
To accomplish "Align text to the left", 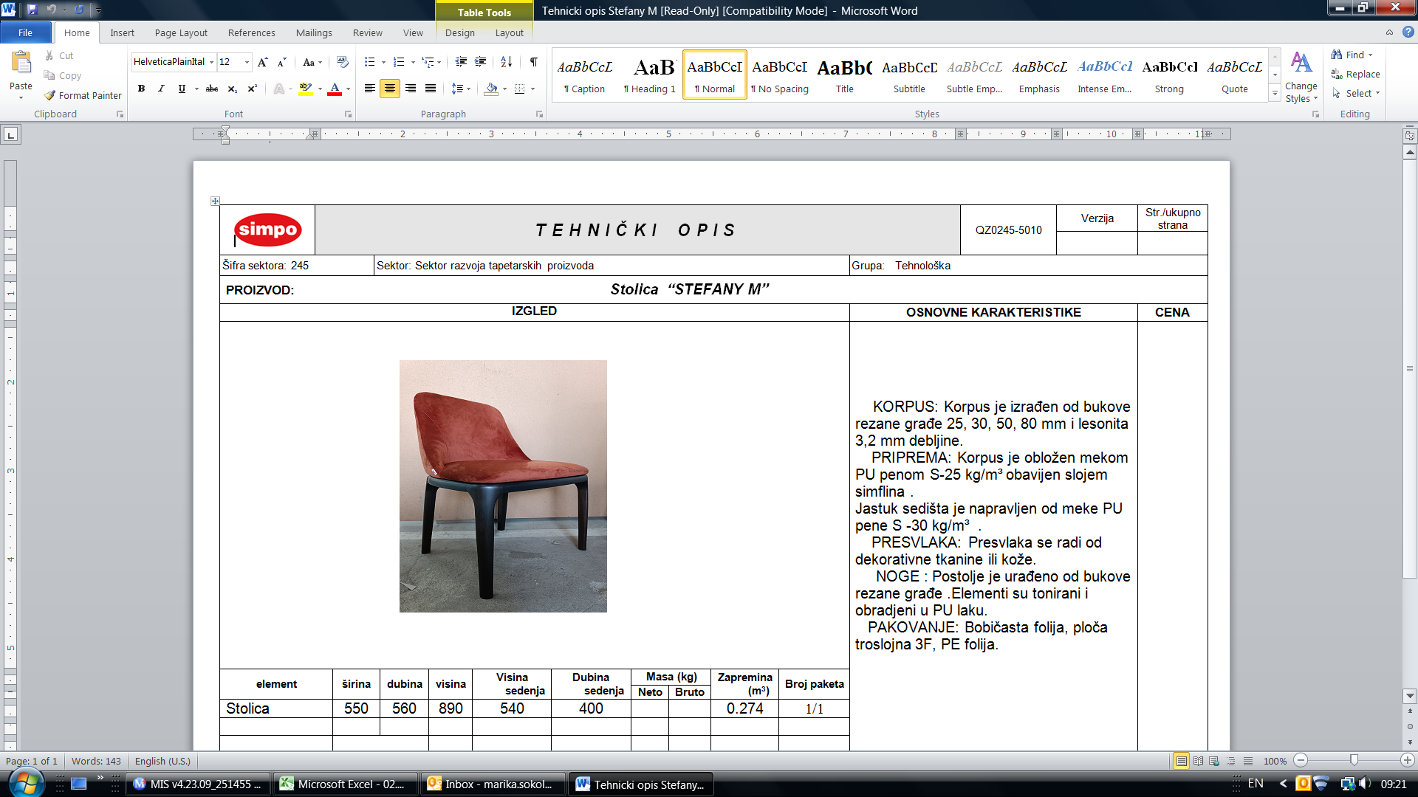I will coord(370,89).
